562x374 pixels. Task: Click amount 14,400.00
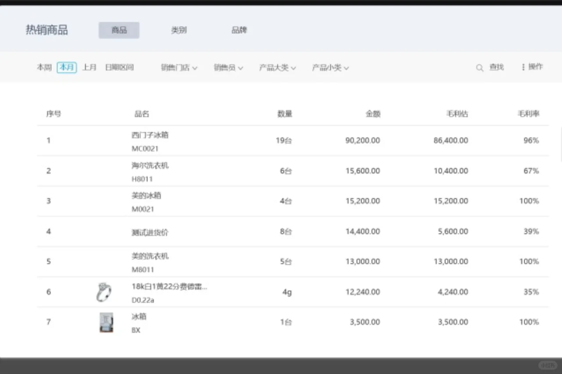pos(363,232)
